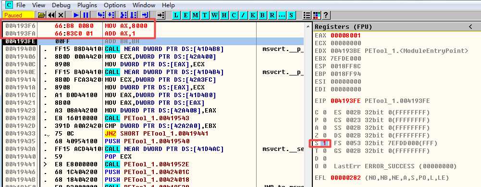Open appearance colors grid icon
Image resolution: width=481 pixels, height=187 pixels.
tap(316, 15)
